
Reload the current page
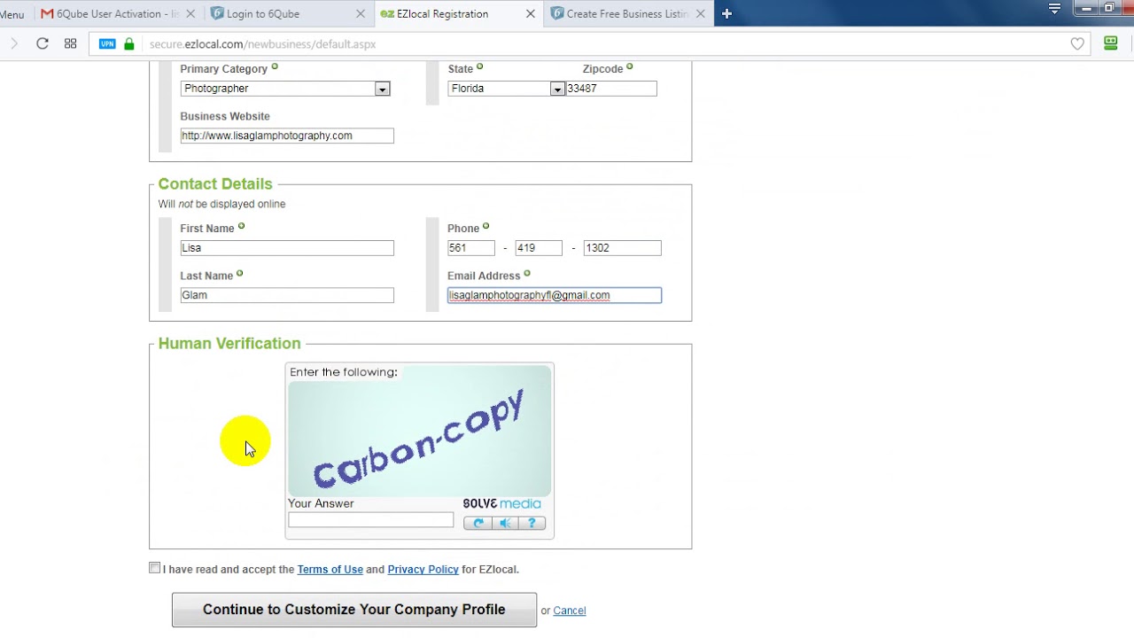(x=42, y=43)
